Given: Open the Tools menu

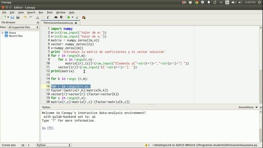Looking at the screenshot, I should pos(49,12).
